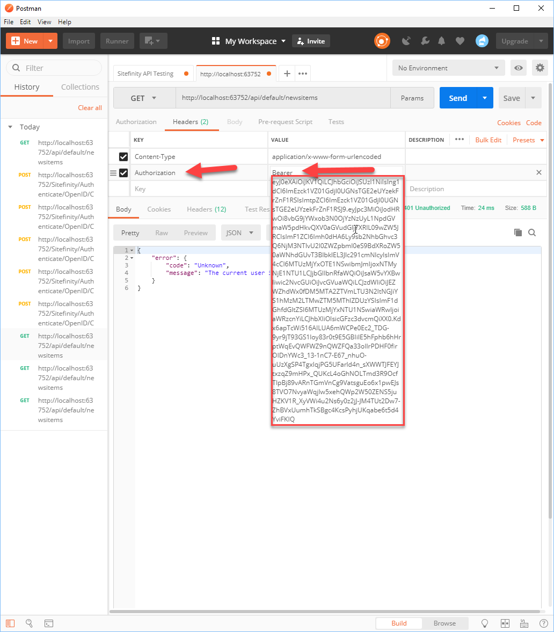Screen dimensions: 554x632
Task: Toggle environment quick look eye icon
Action: [x=519, y=68]
